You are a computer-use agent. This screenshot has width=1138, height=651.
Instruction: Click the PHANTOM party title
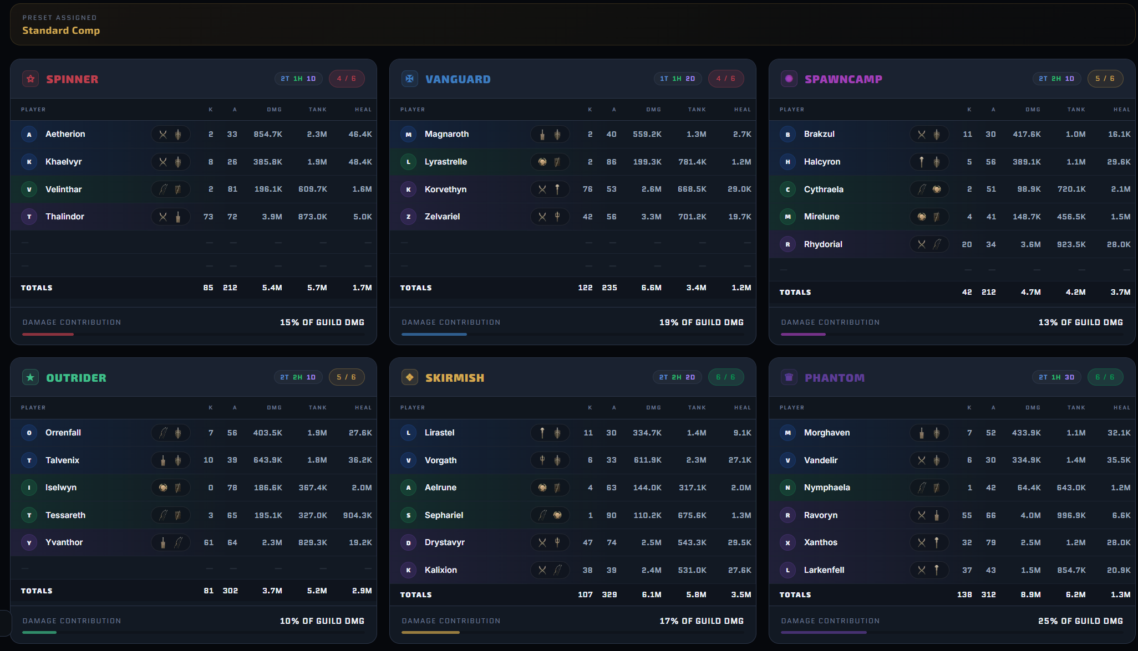pos(835,378)
